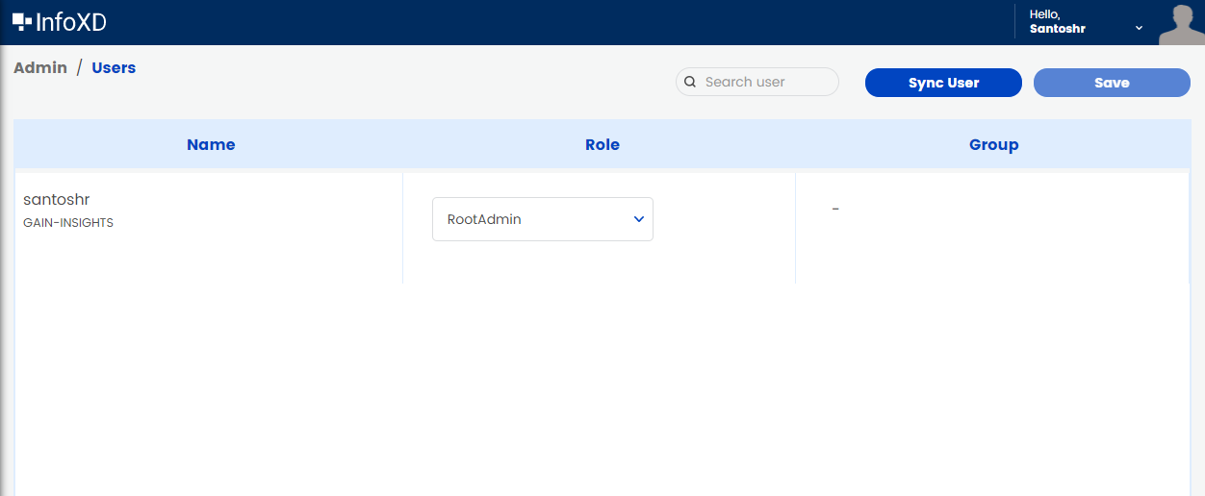This screenshot has height=496, width=1205.
Task: Click the Role column header
Action: pyautogui.click(x=602, y=144)
